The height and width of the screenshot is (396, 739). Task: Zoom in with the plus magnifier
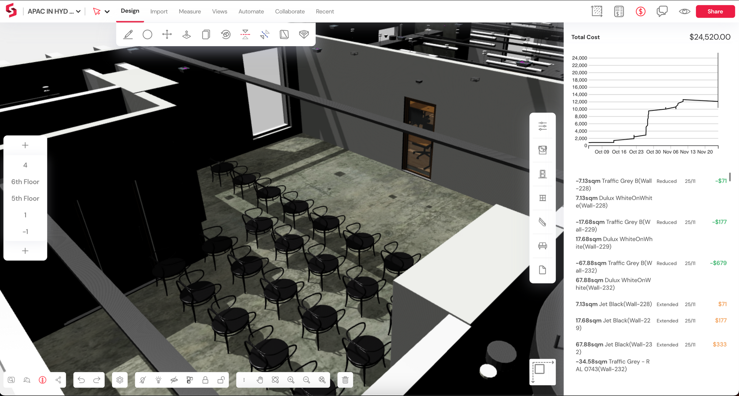291,380
